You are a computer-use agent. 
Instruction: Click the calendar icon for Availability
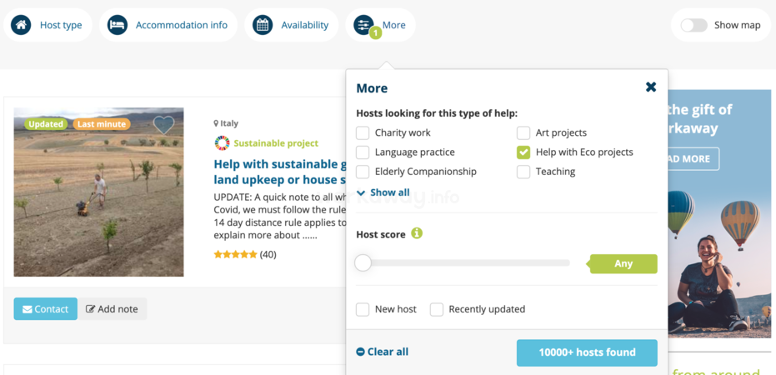263,25
